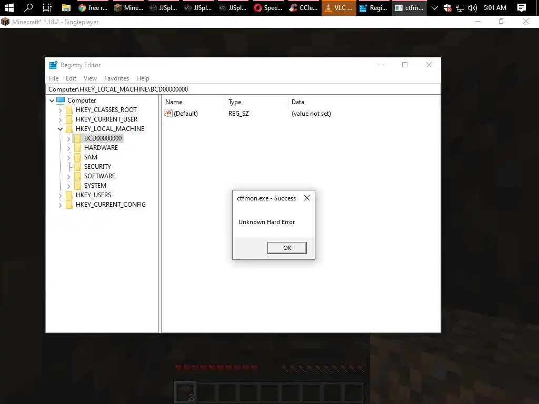Select HKEY_CURRENT_USER in the tree
This screenshot has height=404, width=539.
pos(106,119)
